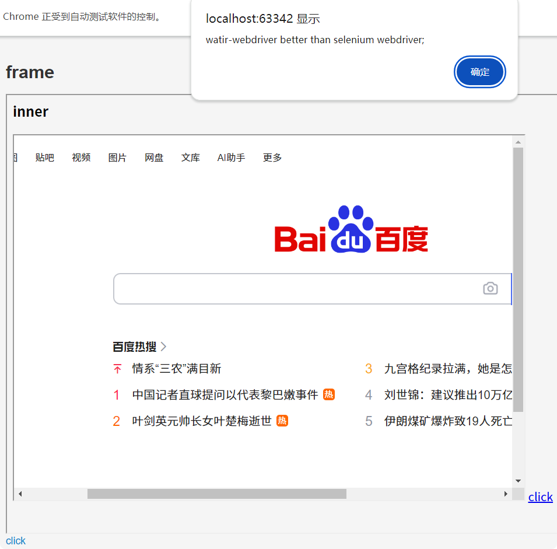This screenshot has width=557, height=549.
Task: Click the click link at the page bottom
Action: pyautogui.click(x=16, y=541)
